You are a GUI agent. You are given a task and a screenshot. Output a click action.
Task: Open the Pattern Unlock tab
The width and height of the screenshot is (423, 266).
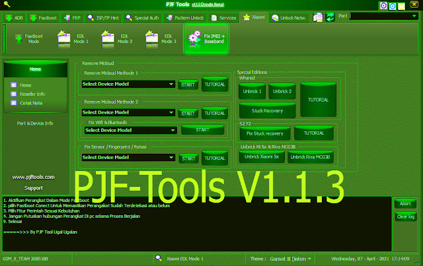(185, 18)
